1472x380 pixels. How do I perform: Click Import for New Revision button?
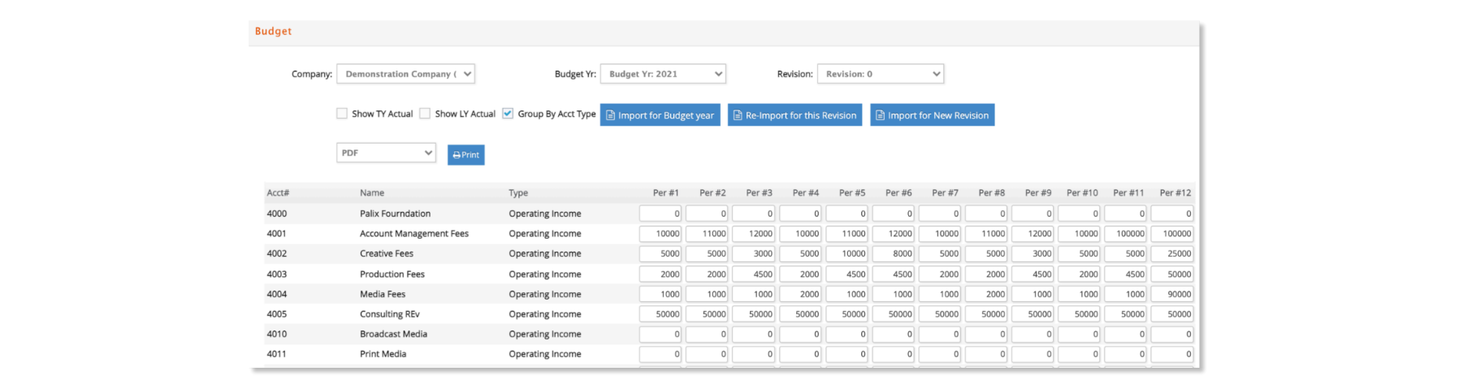tap(933, 115)
